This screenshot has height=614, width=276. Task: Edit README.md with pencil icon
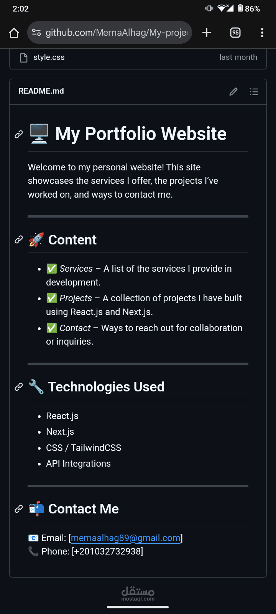click(233, 92)
